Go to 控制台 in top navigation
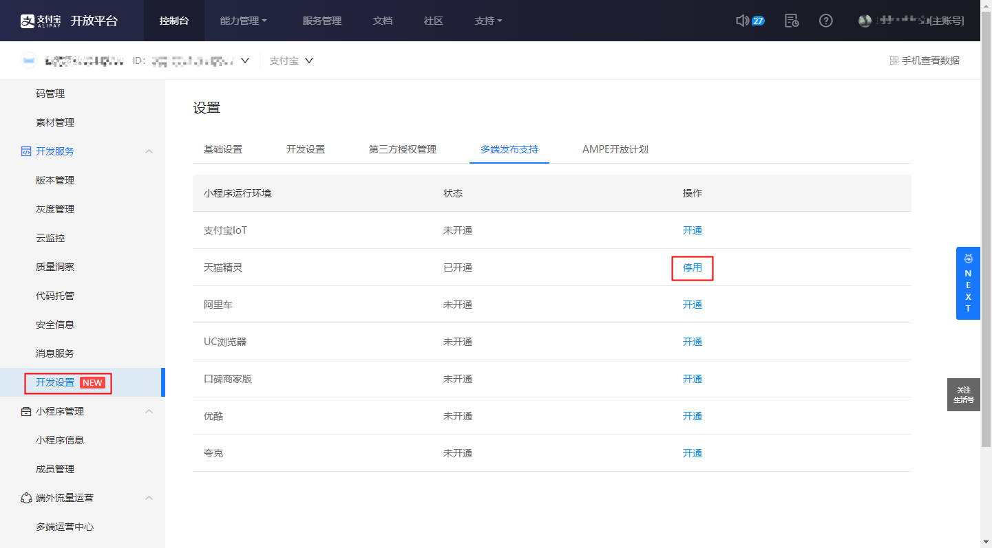 pyautogui.click(x=174, y=21)
